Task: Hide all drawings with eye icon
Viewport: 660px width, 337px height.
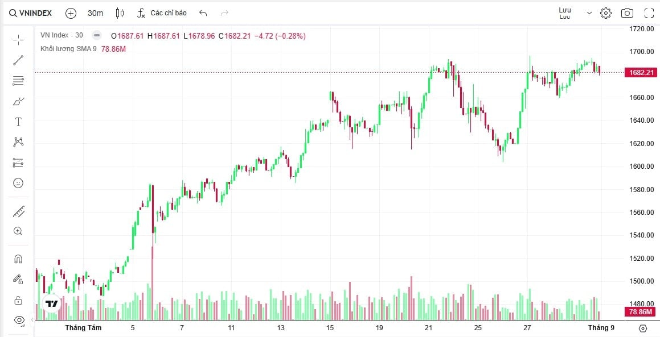Action: pos(18,321)
